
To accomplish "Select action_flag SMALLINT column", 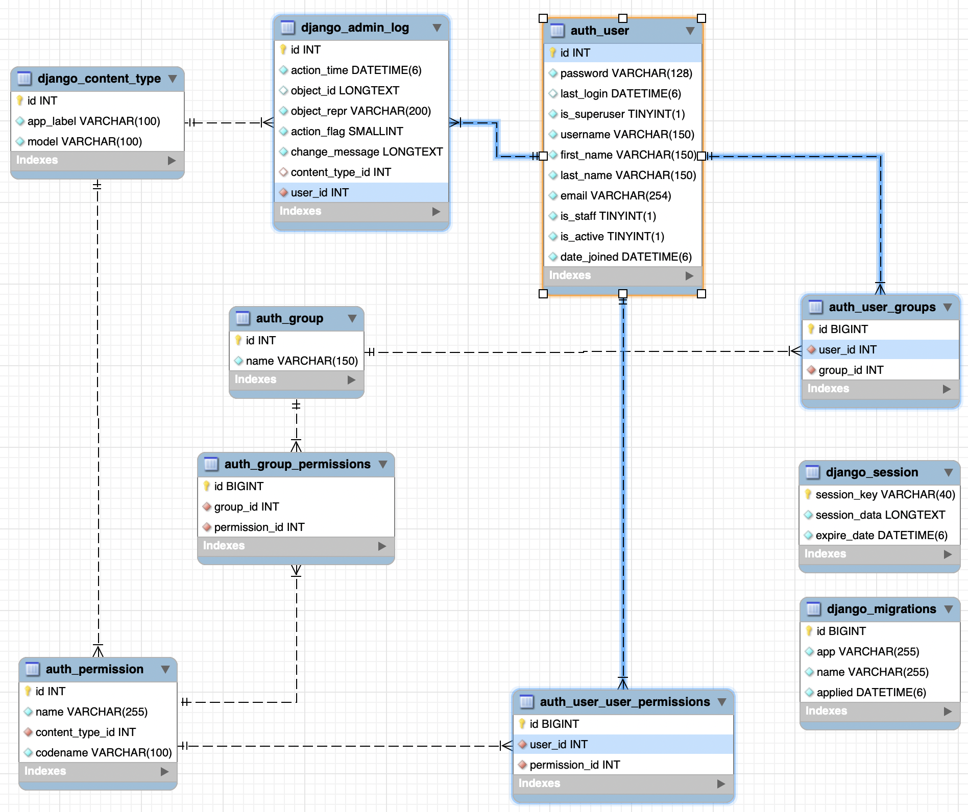I will click(361, 132).
